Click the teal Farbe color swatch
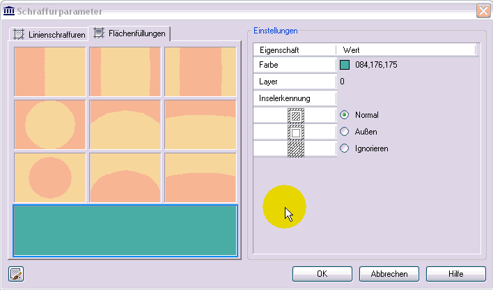This screenshot has height=290, width=493. (x=345, y=65)
